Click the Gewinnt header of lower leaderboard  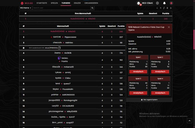(x=112, y=26)
